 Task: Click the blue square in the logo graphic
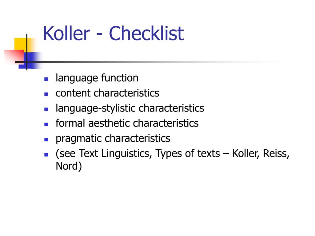tap(30, 60)
